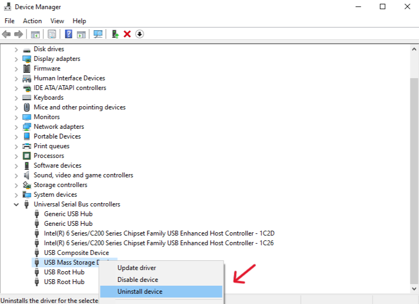Select the Mice and pointing devices icon
This screenshot has height=304, width=419.
tap(26, 107)
